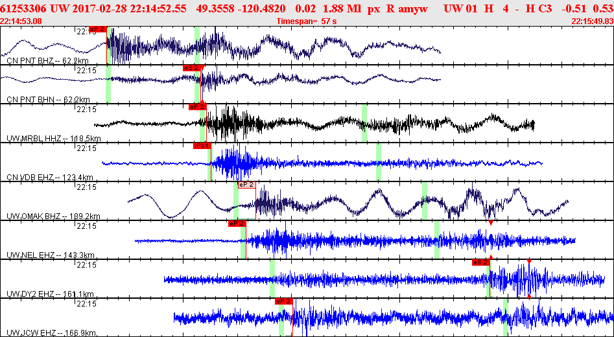The image size is (614, 337).
Task: Click the green predicted S bar on MRBL HHZ
Action: coord(364,123)
